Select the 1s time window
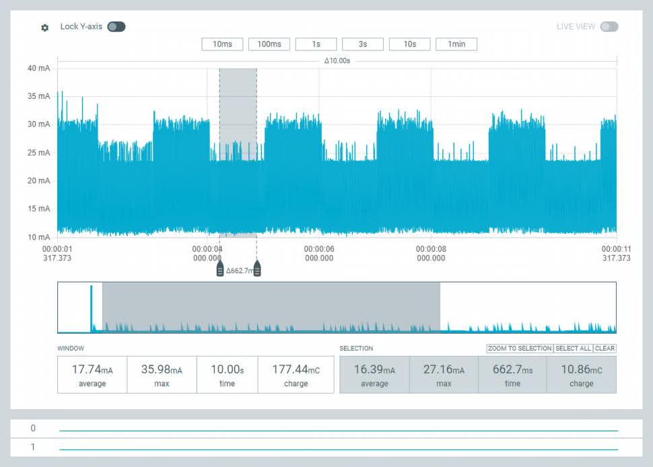The image size is (653, 467). (x=316, y=44)
